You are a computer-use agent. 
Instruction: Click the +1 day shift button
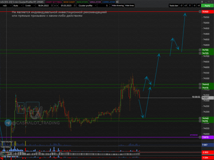199,6
